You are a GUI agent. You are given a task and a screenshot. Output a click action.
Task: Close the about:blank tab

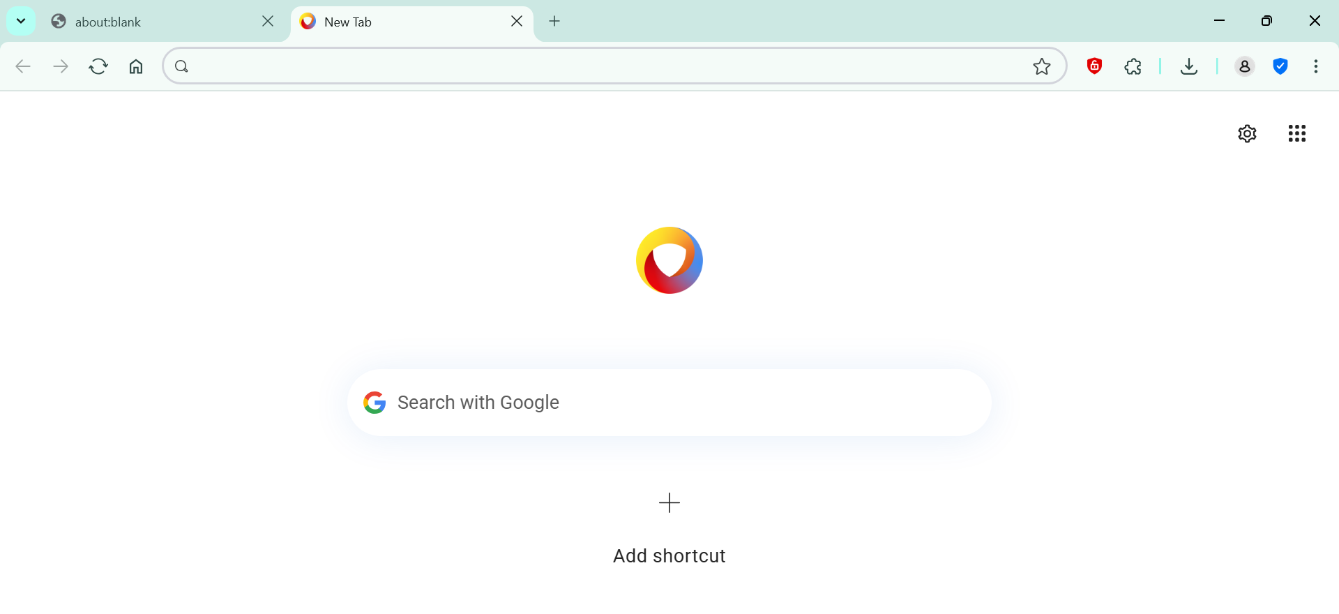[x=268, y=22]
